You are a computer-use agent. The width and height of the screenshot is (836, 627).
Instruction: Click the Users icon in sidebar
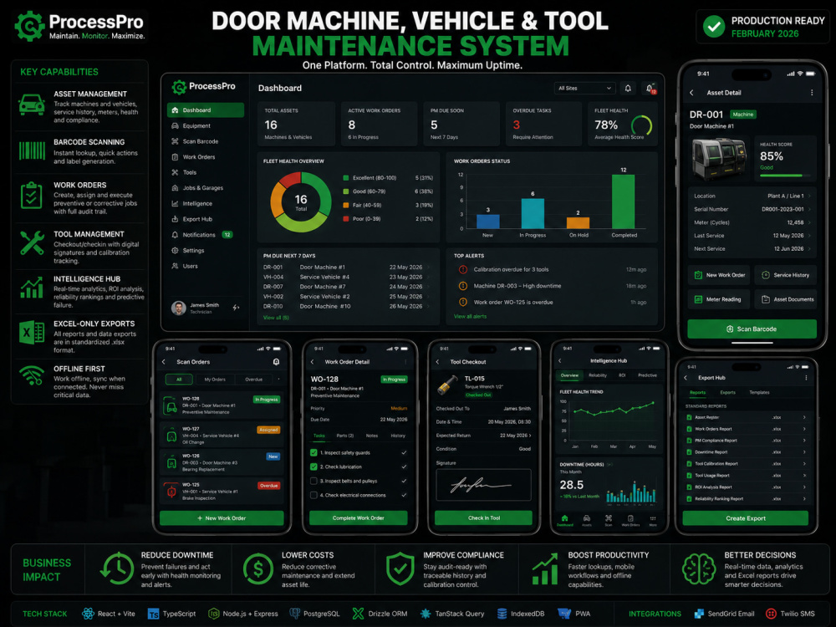[175, 266]
